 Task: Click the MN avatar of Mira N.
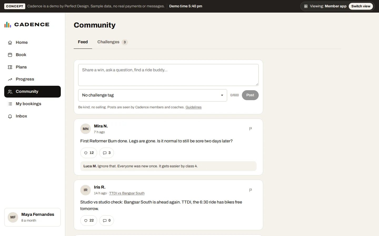86,129
